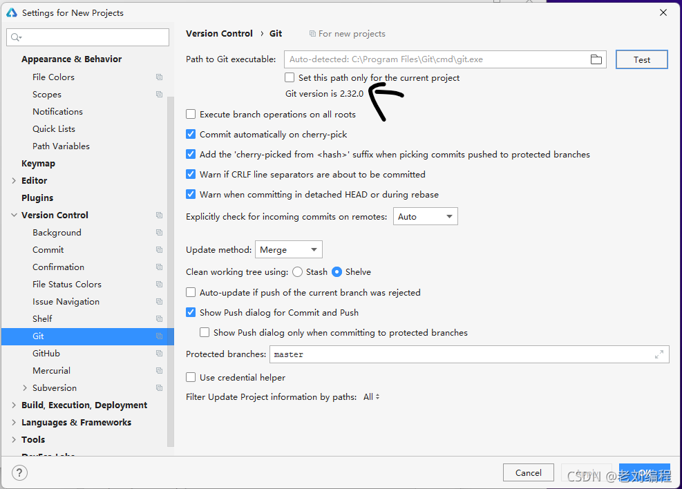The width and height of the screenshot is (682, 489).
Task: Enable 'Use credential helper' checkbox
Action: tap(191, 377)
